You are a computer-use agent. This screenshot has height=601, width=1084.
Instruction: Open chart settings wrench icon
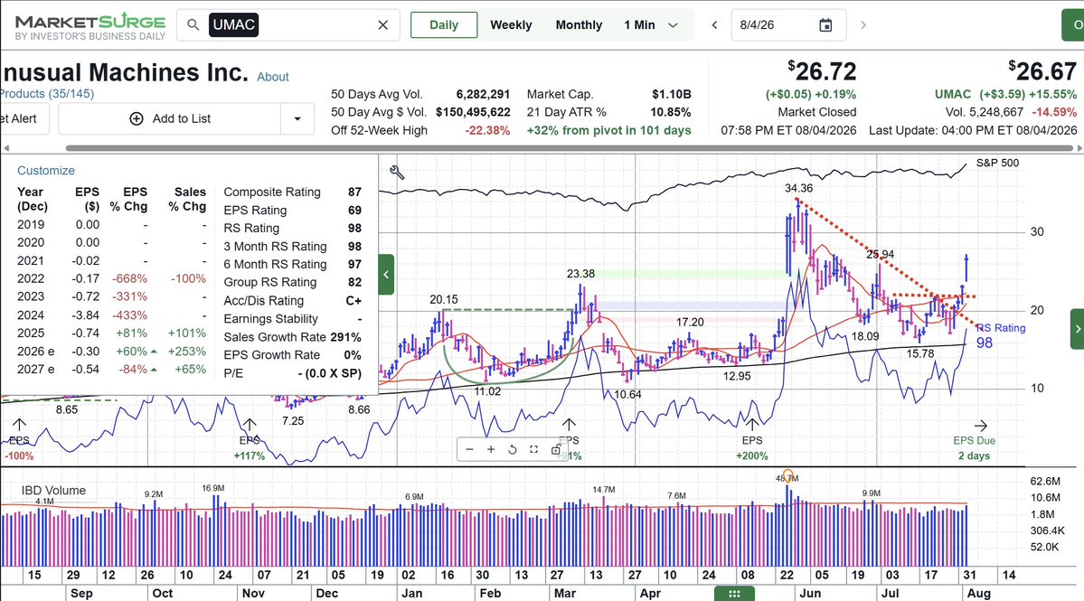tap(397, 172)
